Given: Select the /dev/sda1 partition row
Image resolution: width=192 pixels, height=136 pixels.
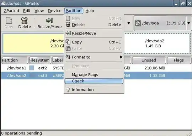Looking at the screenshot, I should (96, 68).
